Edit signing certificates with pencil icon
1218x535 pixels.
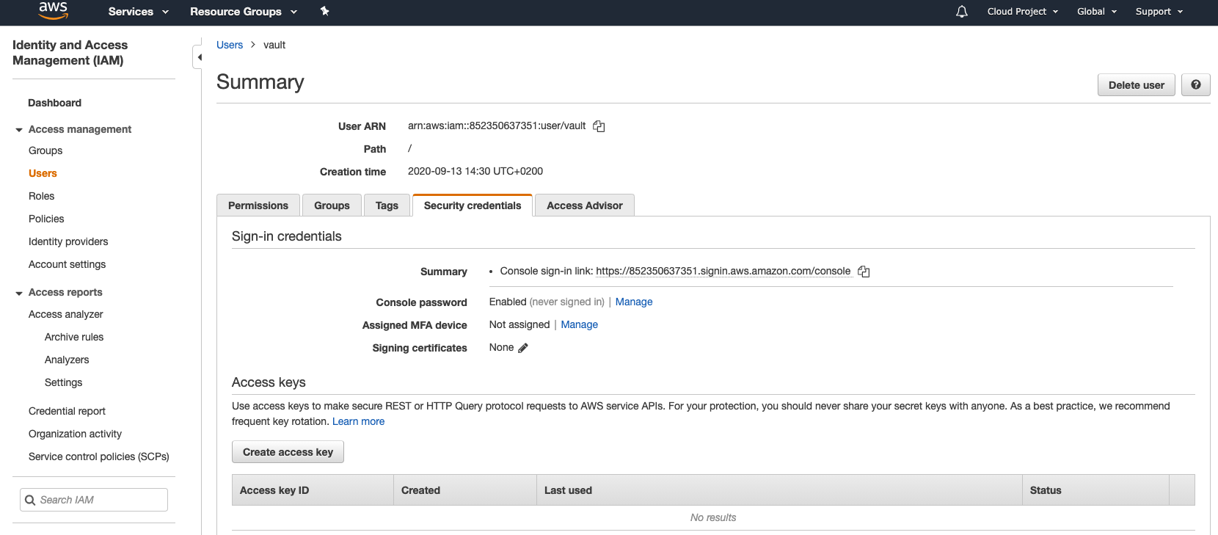tap(523, 348)
